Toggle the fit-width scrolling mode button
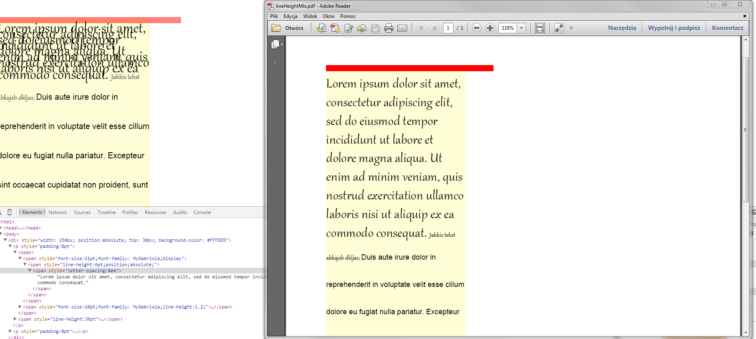Screen dimensions: 756x339 click(x=540, y=28)
